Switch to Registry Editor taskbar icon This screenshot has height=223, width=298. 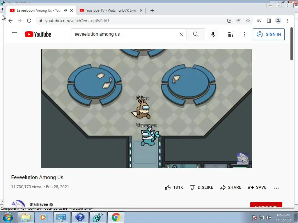[98, 217]
